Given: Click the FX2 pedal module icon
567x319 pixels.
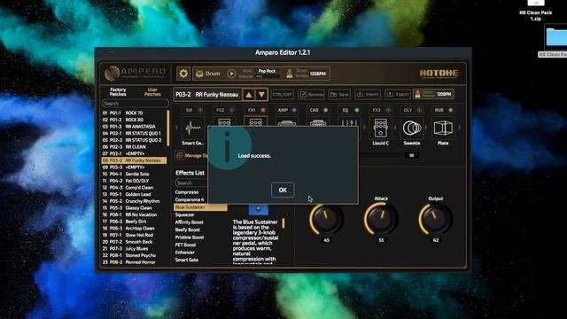Looking at the screenshot, I should [224, 121].
